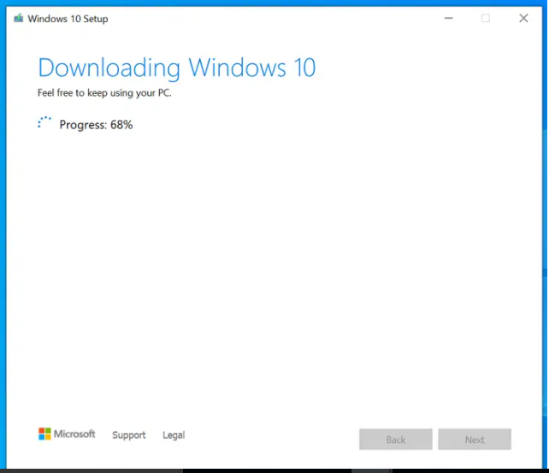The width and height of the screenshot is (549, 473).
Task: Click the "Progress: 68%" text
Action: tap(97, 125)
